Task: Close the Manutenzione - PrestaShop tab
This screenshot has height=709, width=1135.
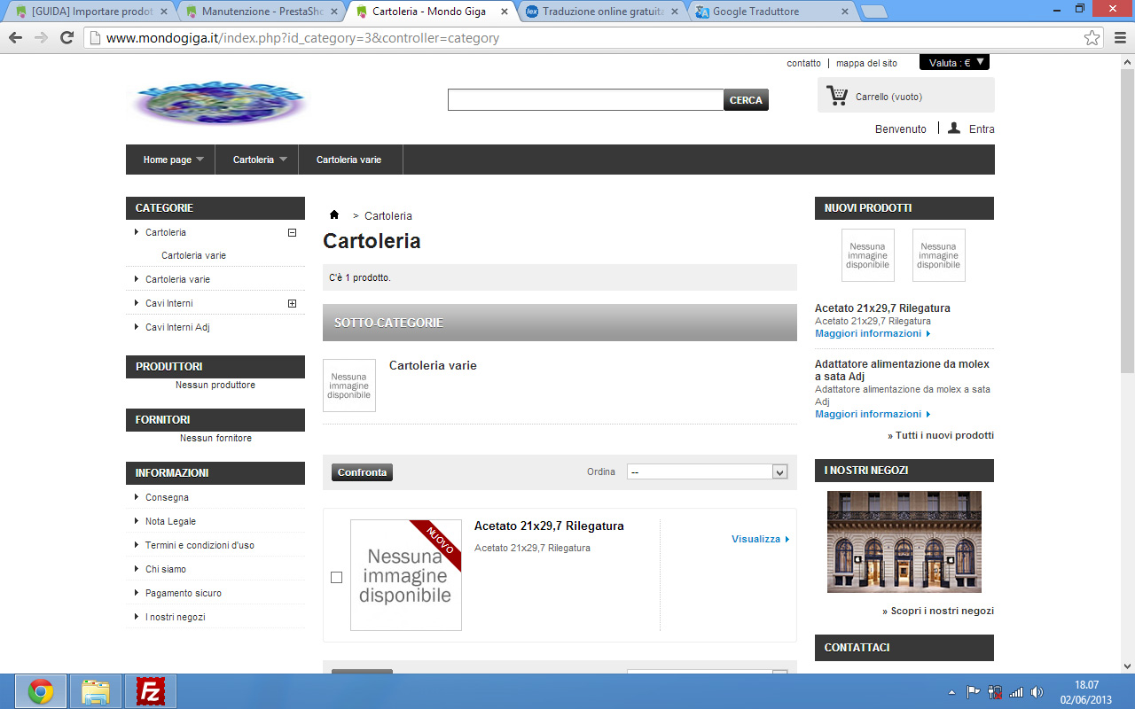Action: coord(333,12)
